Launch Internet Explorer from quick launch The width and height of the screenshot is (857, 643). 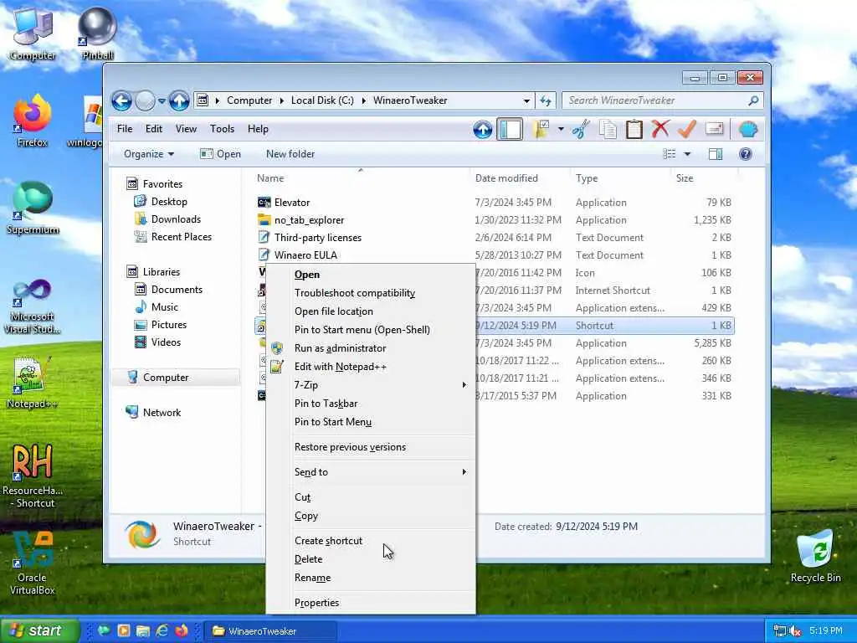click(x=162, y=631)
